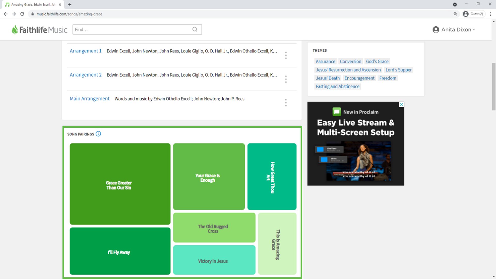Click the I'll Fly Away pairing tile
Viewport: 496px width, 279px height.
point(120,251)
